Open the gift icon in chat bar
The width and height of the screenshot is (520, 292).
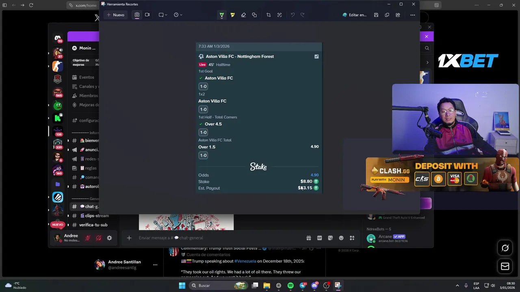309,238
